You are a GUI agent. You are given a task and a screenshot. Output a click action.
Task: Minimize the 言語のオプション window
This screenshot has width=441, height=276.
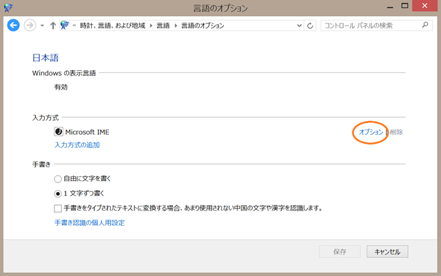pos(390,6)
